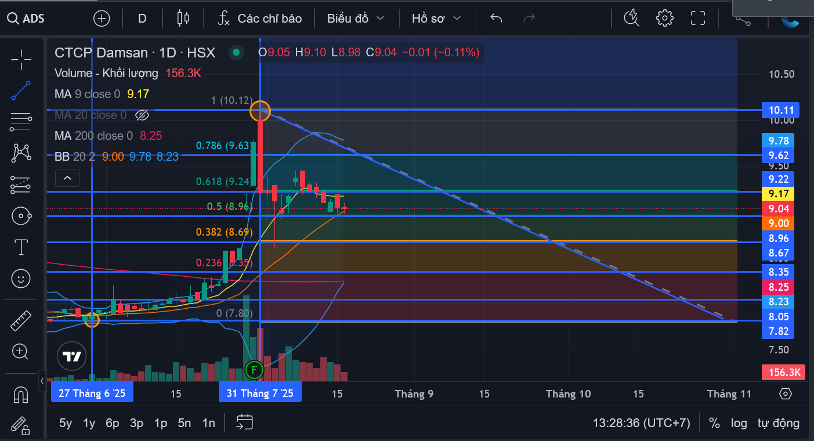Show the hidden MA 20 indicator

[x=142, y=115]
